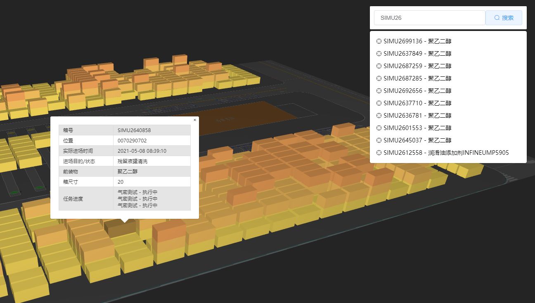Select result SIMU2692656 - 聚乙二醇
Screen dimensions: 535x303
[x=448, y=91]
